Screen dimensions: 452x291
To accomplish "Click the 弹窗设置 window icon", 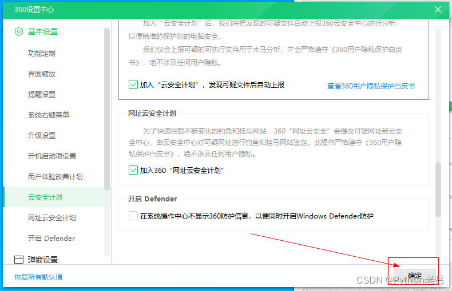I will click(19, 260).
